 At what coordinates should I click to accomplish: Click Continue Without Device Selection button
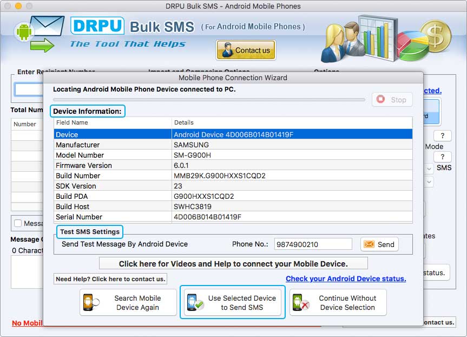point(338,302)
